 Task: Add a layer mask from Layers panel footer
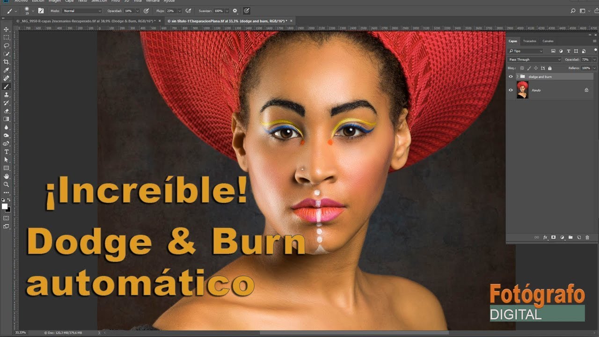[553, 237]
